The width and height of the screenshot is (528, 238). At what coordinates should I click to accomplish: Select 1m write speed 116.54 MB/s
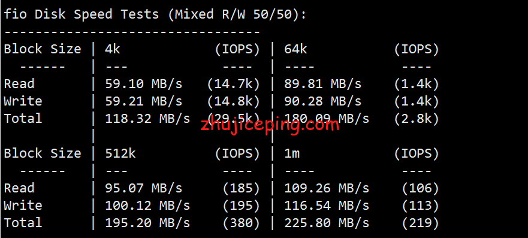click(x=327, y=206)
